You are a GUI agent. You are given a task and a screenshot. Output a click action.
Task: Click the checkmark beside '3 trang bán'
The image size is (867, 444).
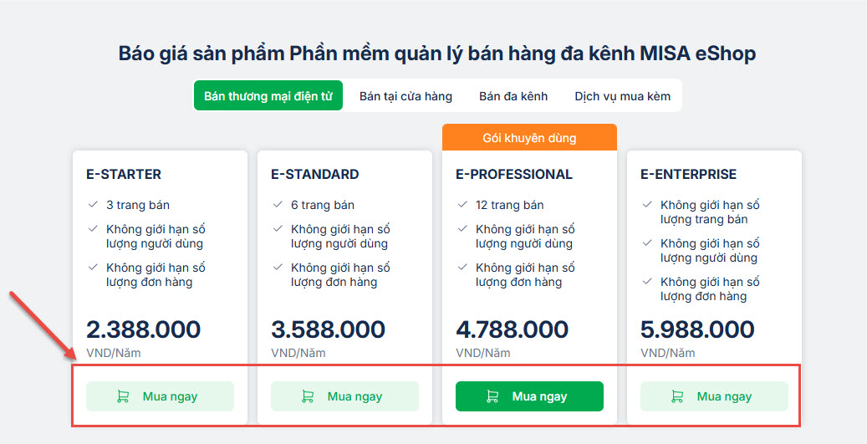click(93, 205)
